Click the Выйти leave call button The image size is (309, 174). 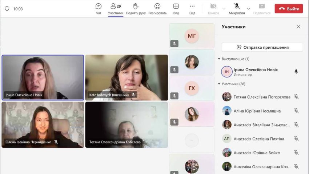[x=289, y=9]
